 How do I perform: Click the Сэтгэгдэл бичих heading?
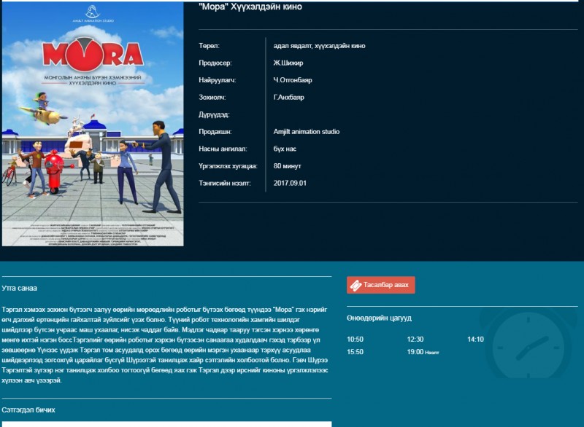point(28,410)
